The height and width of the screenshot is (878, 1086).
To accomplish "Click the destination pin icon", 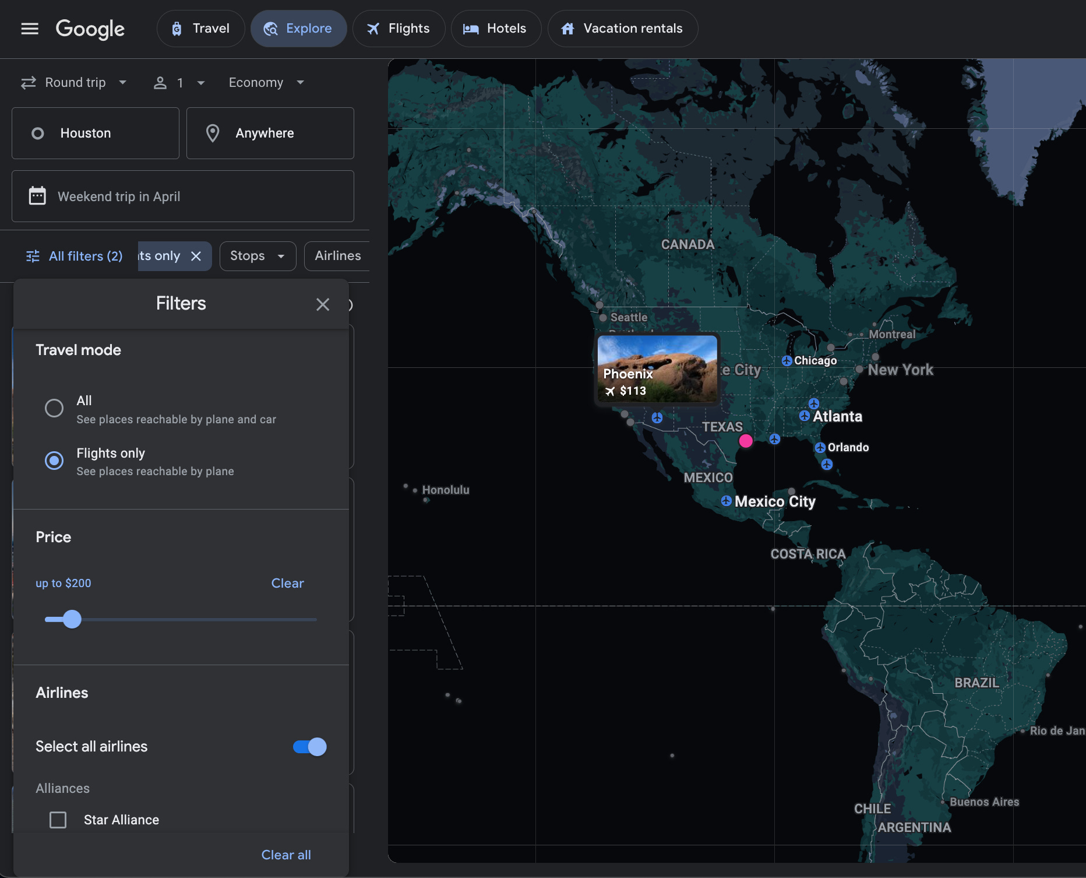I will click(x=213, y=133).
